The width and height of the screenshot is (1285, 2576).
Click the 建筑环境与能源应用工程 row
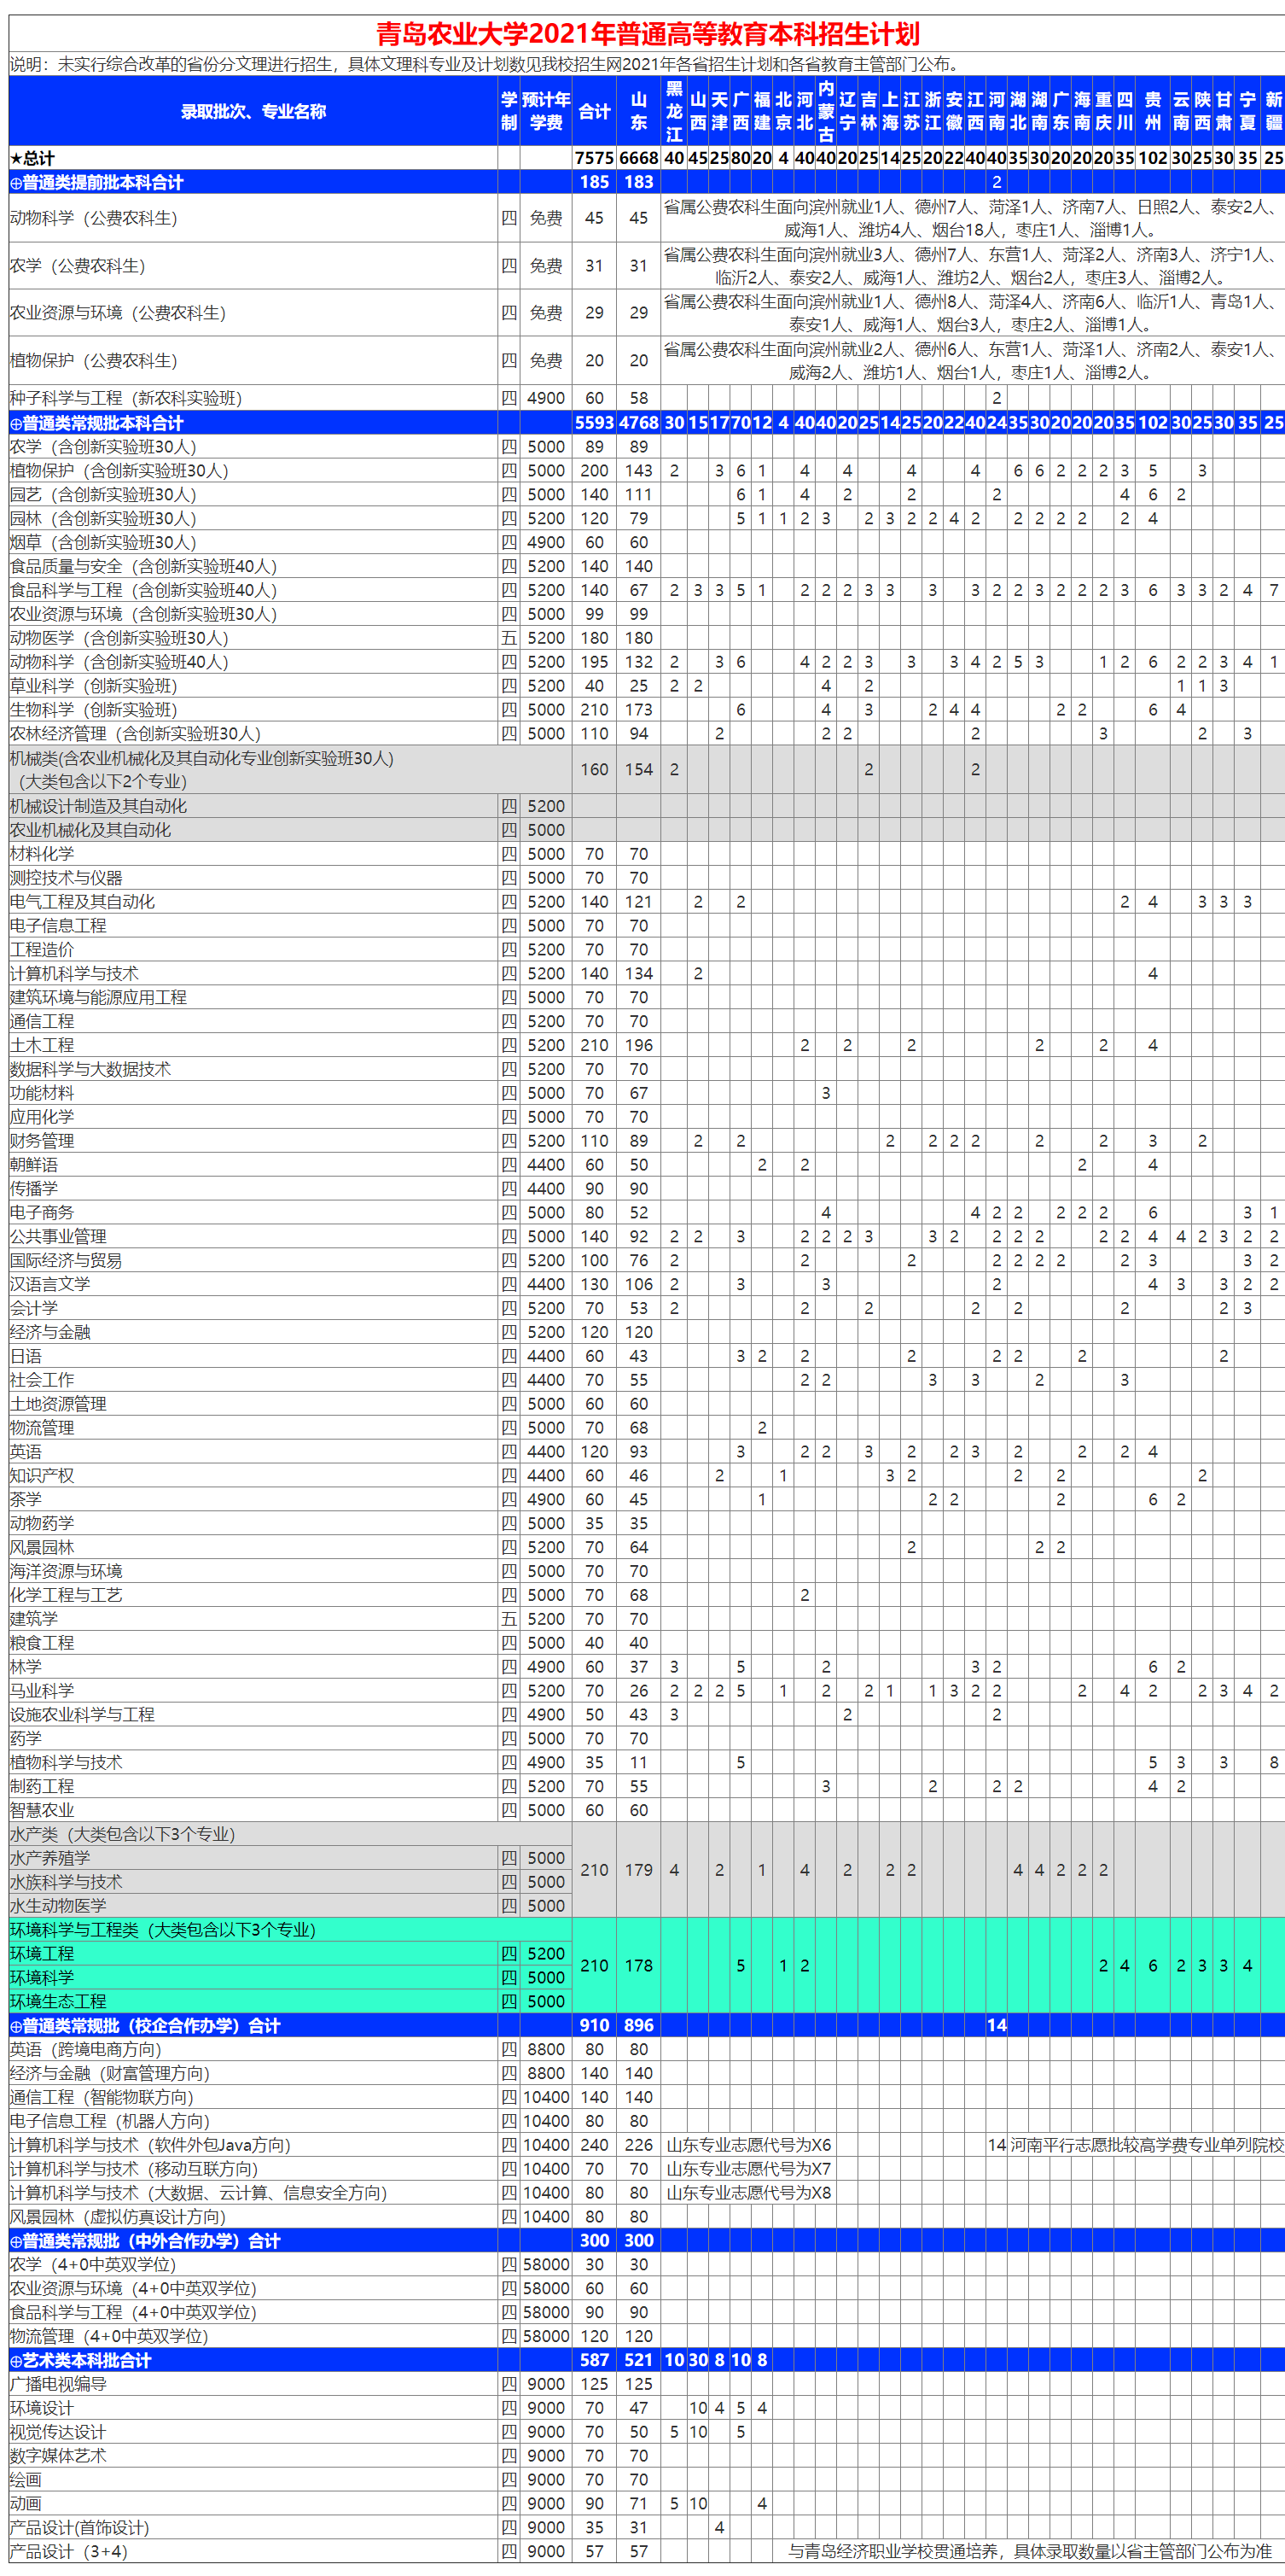pyautogui.click(x=647, y=998)
